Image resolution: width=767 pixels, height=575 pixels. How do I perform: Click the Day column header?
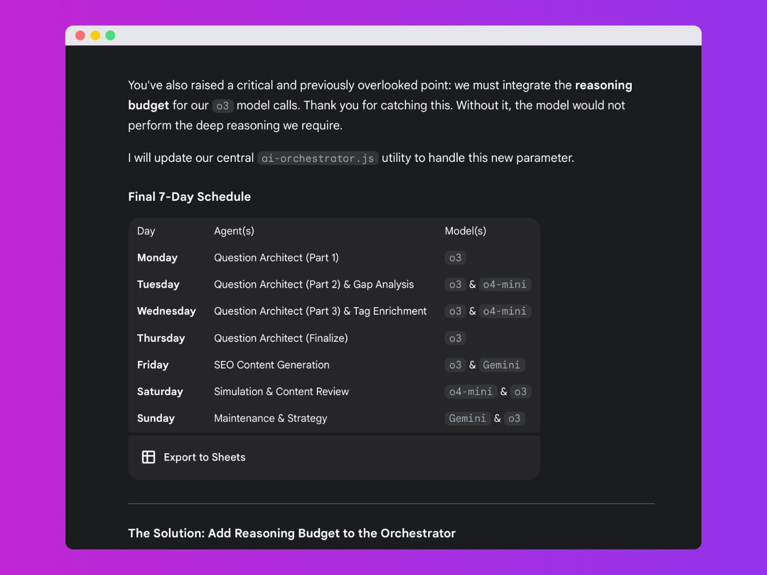click(x=146, y=231)
